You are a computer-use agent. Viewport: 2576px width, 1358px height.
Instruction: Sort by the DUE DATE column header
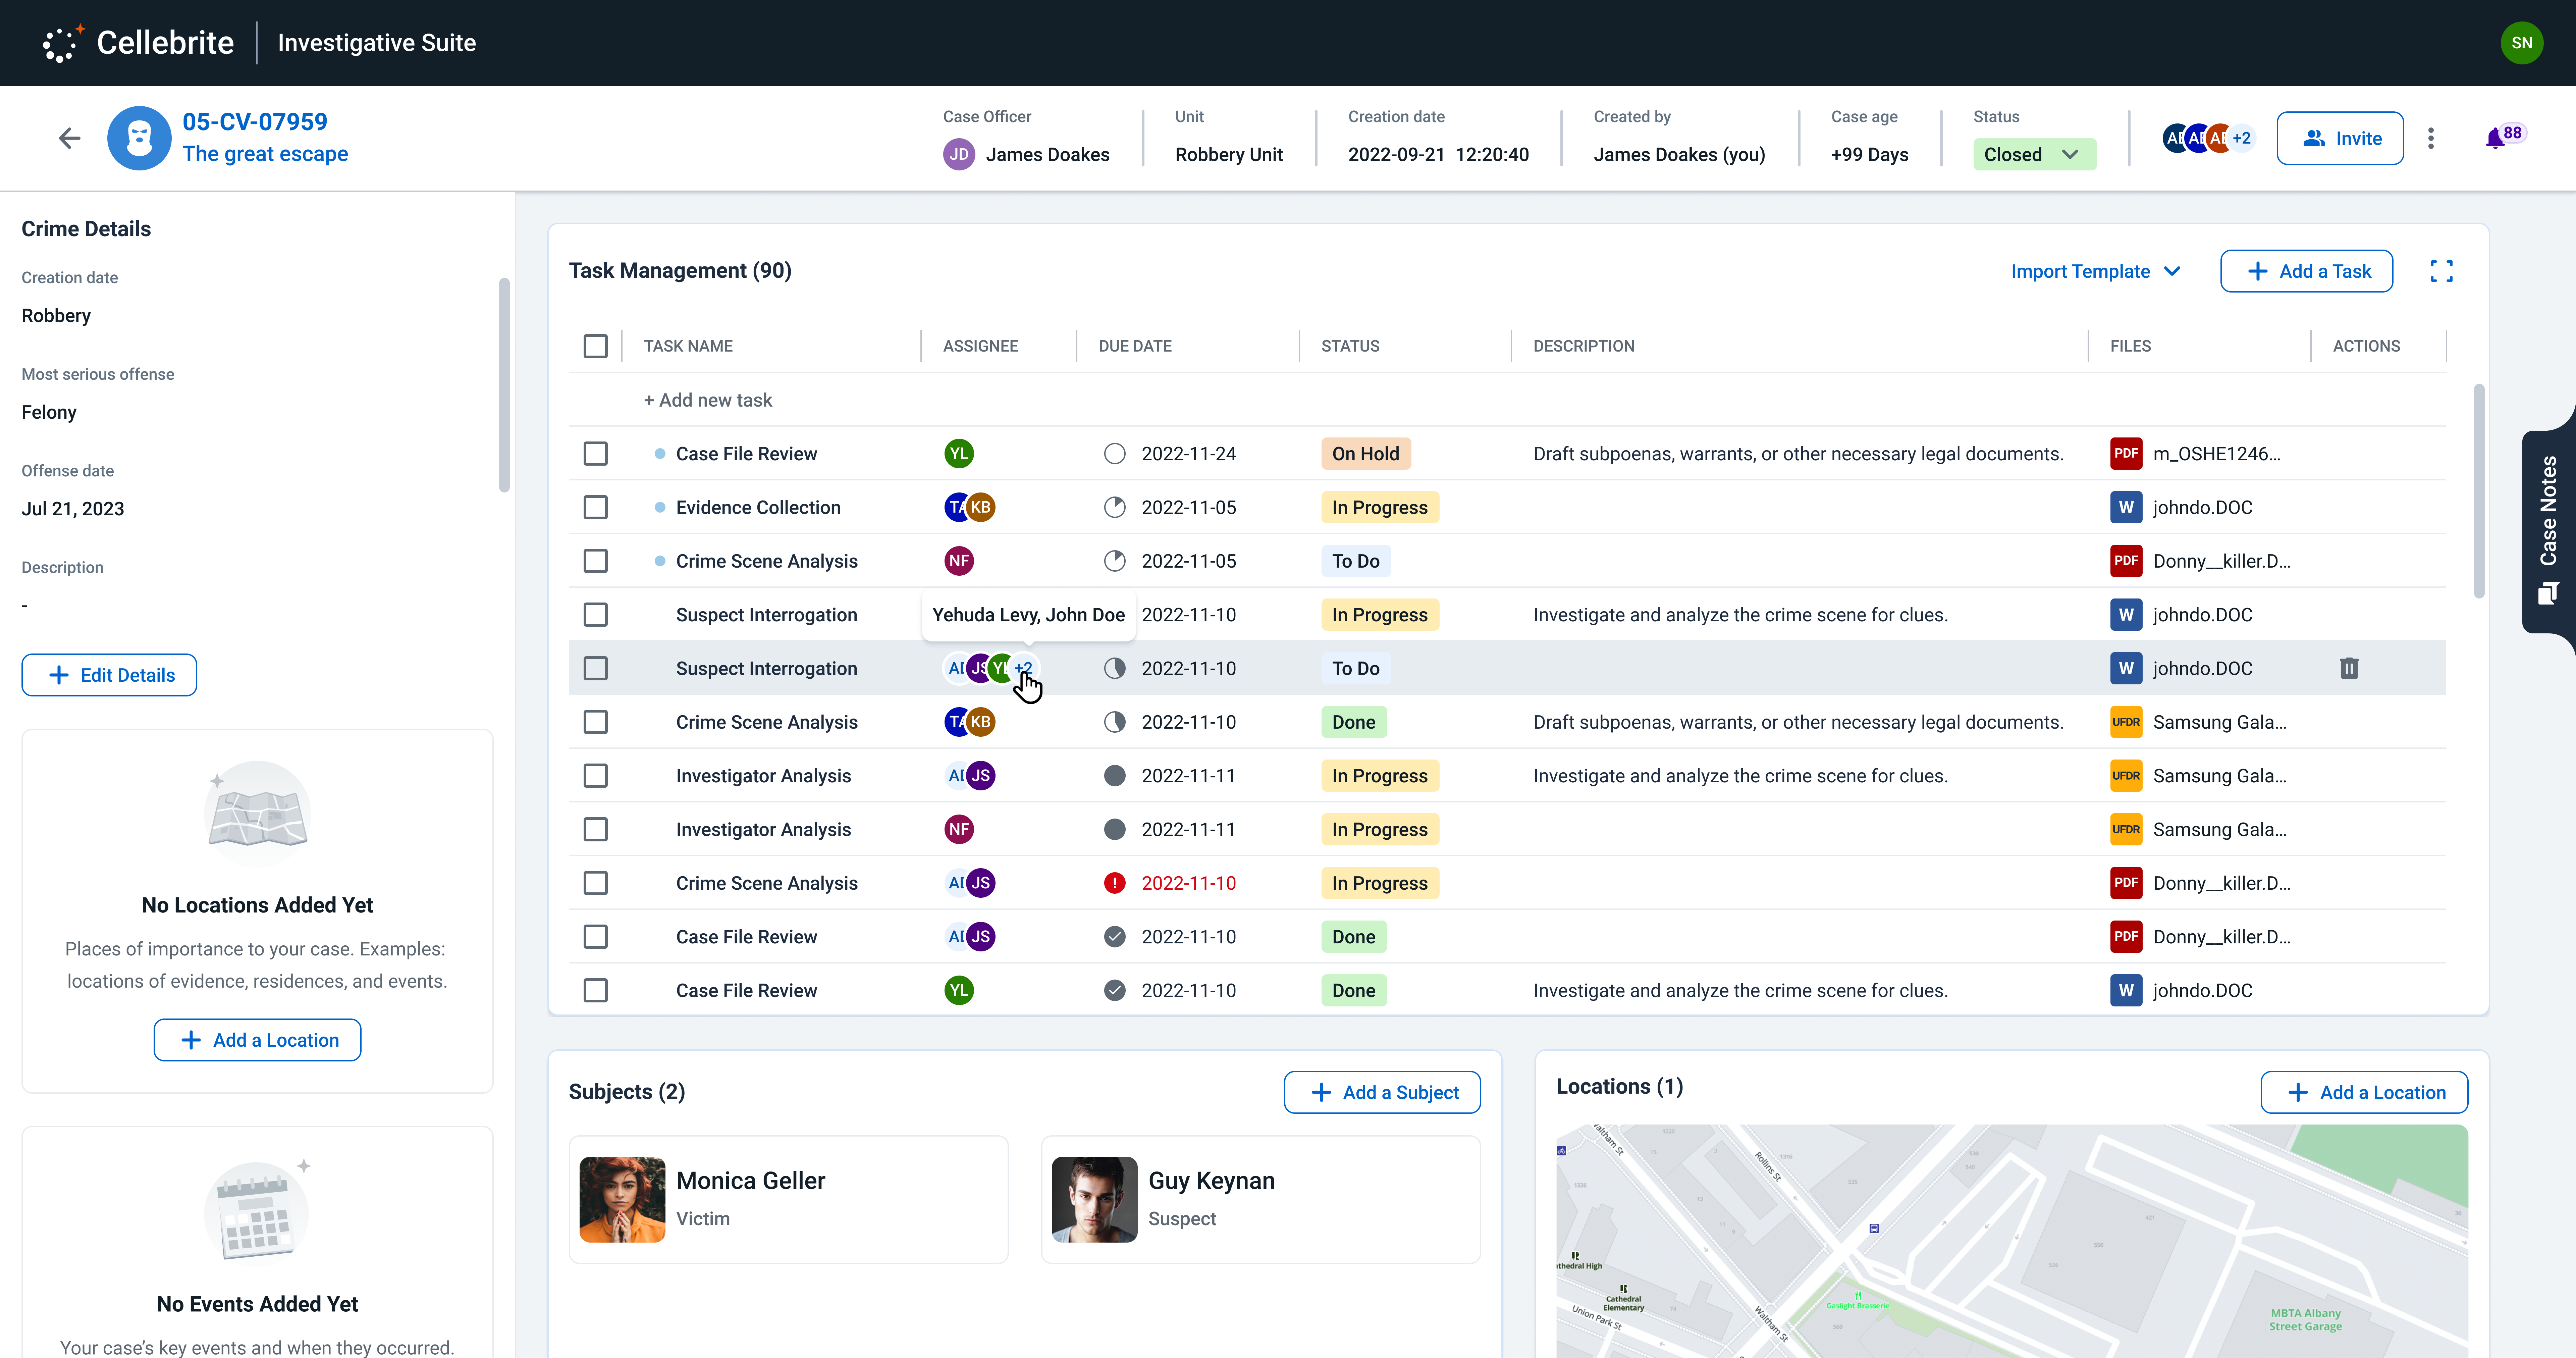[x=1135, y=346]
